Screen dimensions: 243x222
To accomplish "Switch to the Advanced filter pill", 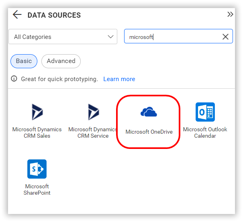I will coord(61,61).
